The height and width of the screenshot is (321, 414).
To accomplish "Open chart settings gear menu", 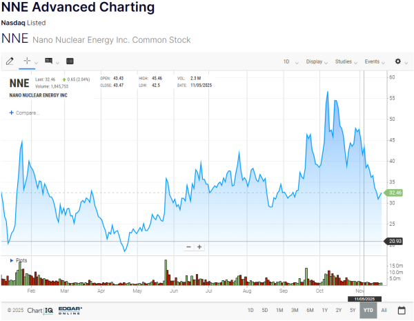I will 397,61.
